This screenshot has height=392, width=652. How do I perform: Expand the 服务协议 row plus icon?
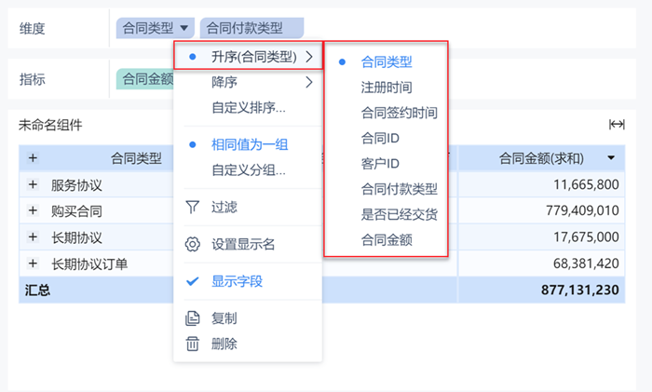tap(34, 184)
